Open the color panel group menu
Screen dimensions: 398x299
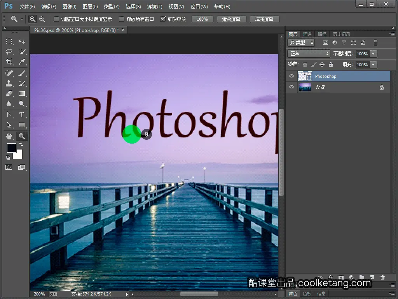392,293
